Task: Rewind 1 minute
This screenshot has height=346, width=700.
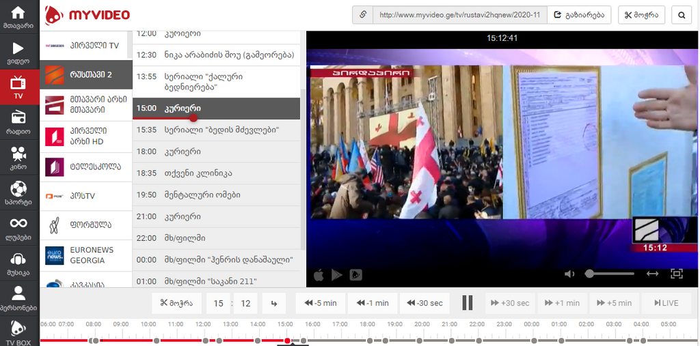Action: [373, 303]
